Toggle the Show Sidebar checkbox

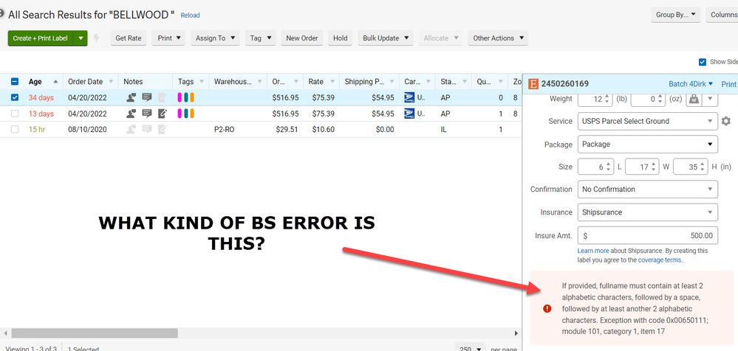702,62
